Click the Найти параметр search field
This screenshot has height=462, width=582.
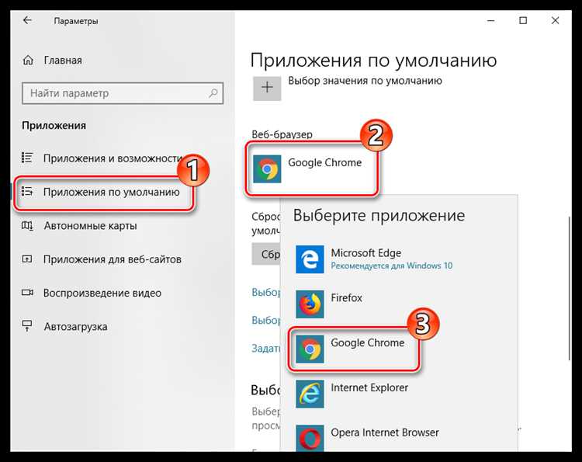point(123,93)
